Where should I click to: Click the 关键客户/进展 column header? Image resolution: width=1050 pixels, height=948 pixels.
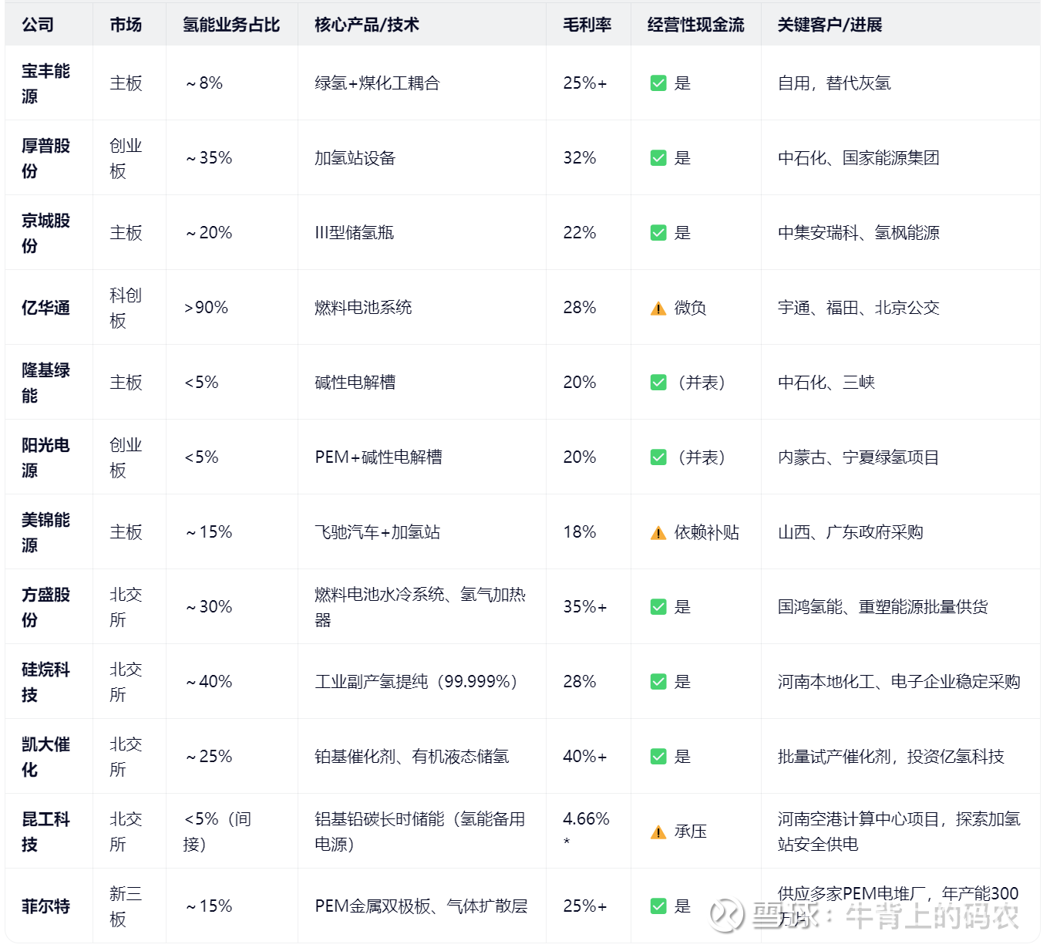830,25
